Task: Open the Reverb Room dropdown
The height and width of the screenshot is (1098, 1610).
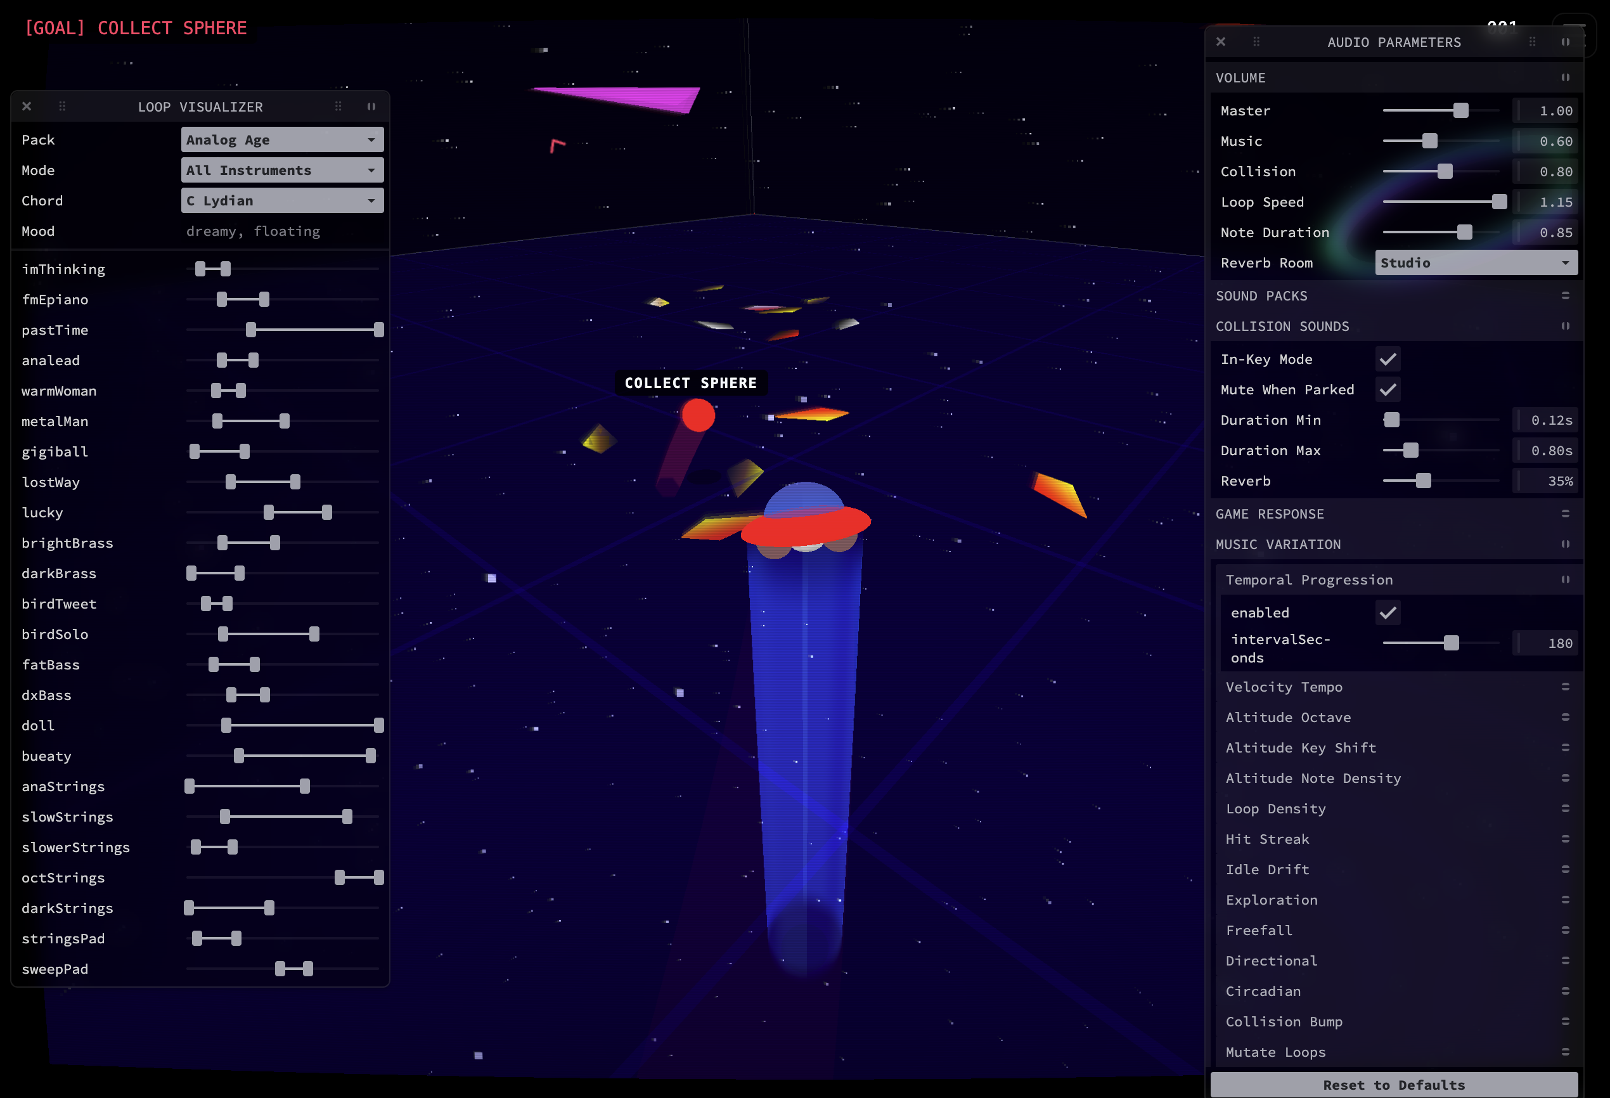Action: tap(1476, 263)
